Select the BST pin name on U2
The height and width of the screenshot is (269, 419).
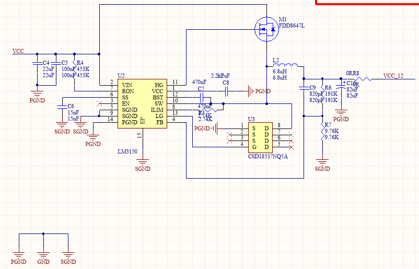click(158, 98)
